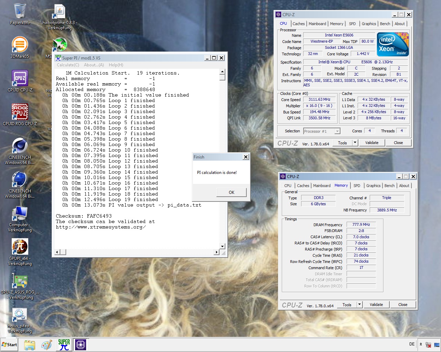Click the DE language indicator
The height and width of the screenshot is (352, 441).
(x=412, y=344)
